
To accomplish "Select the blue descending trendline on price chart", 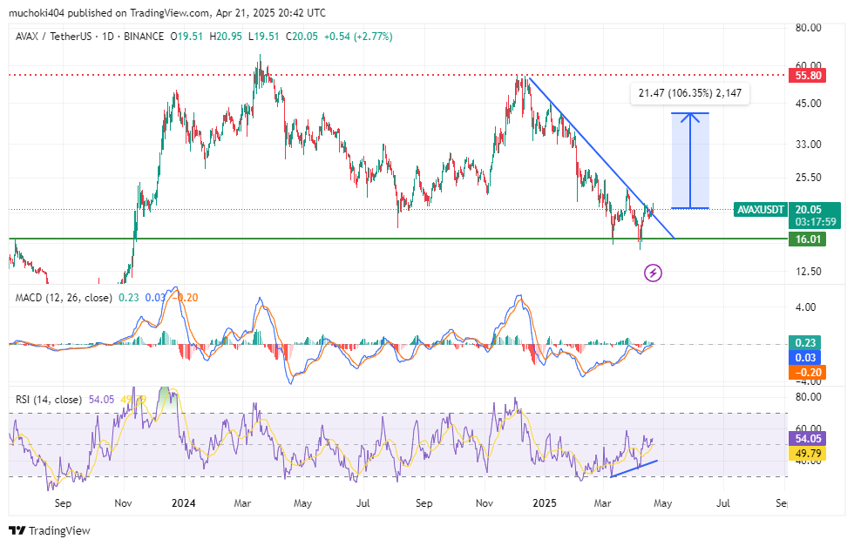I will click(602, 158).
